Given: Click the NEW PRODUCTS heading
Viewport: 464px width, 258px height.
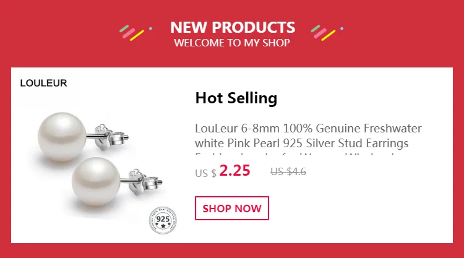Looking at the screenshot, I should coord(233,27).
